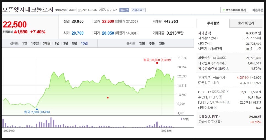Click the +7.40% change value
This screenshot has height=140, width=266.
(x=38, y=32)
